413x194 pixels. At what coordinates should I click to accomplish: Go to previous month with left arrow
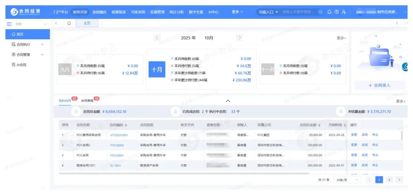157,38
